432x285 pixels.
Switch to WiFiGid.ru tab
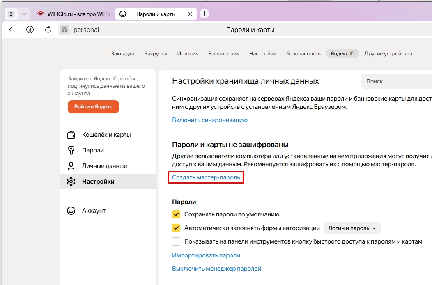tap(74, 14)
